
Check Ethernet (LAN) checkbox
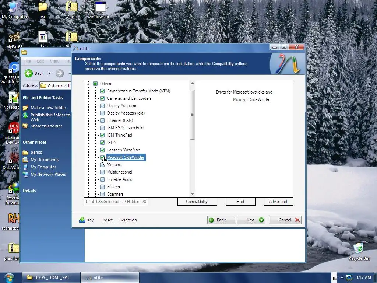[x=102, y=120]
